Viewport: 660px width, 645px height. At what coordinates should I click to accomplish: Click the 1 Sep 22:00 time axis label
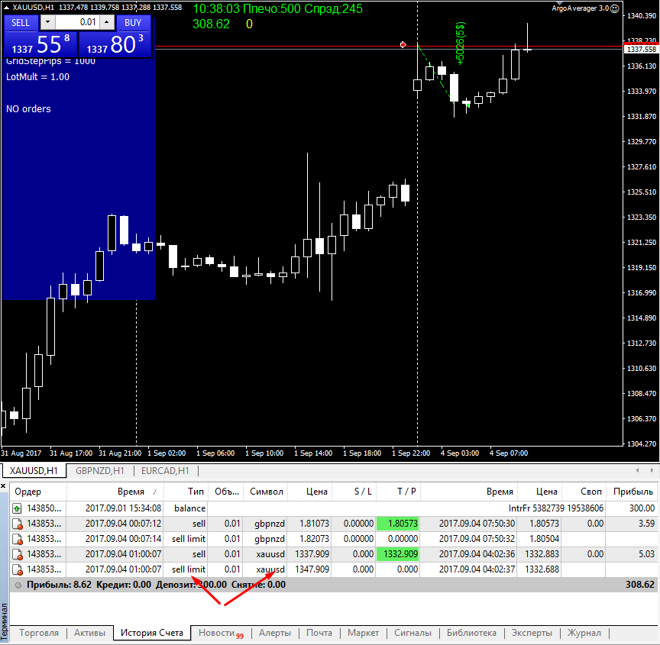pos(411,453)
